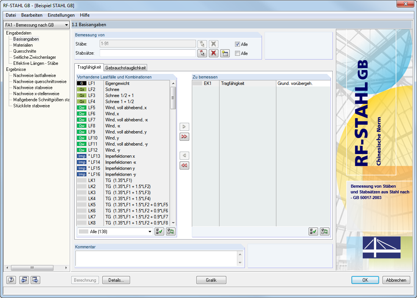Invert selection in Zu bemessen list icon
417x298 pixels.
point(325,232)
